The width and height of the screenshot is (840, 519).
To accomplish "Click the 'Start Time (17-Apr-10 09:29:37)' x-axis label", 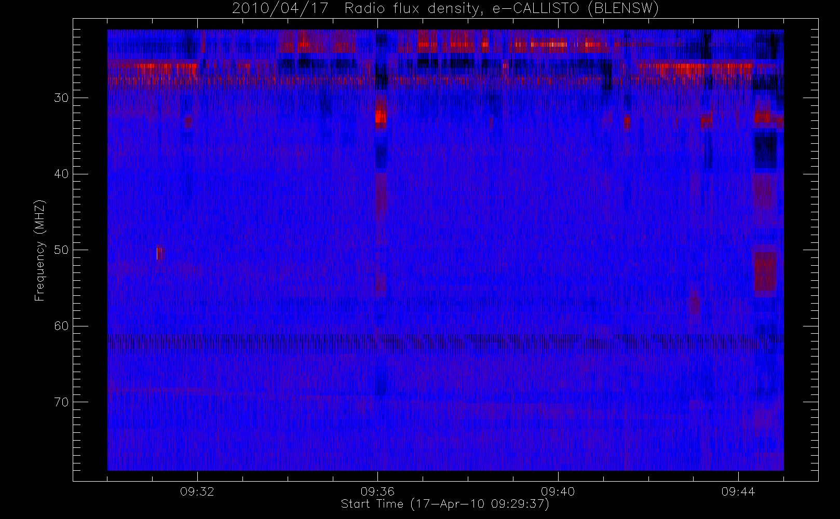I will tap(445, 503).
